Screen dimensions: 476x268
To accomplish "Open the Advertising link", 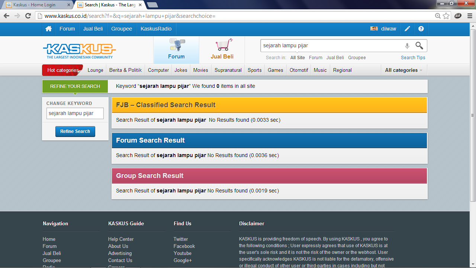I will (x=120, y=253).
